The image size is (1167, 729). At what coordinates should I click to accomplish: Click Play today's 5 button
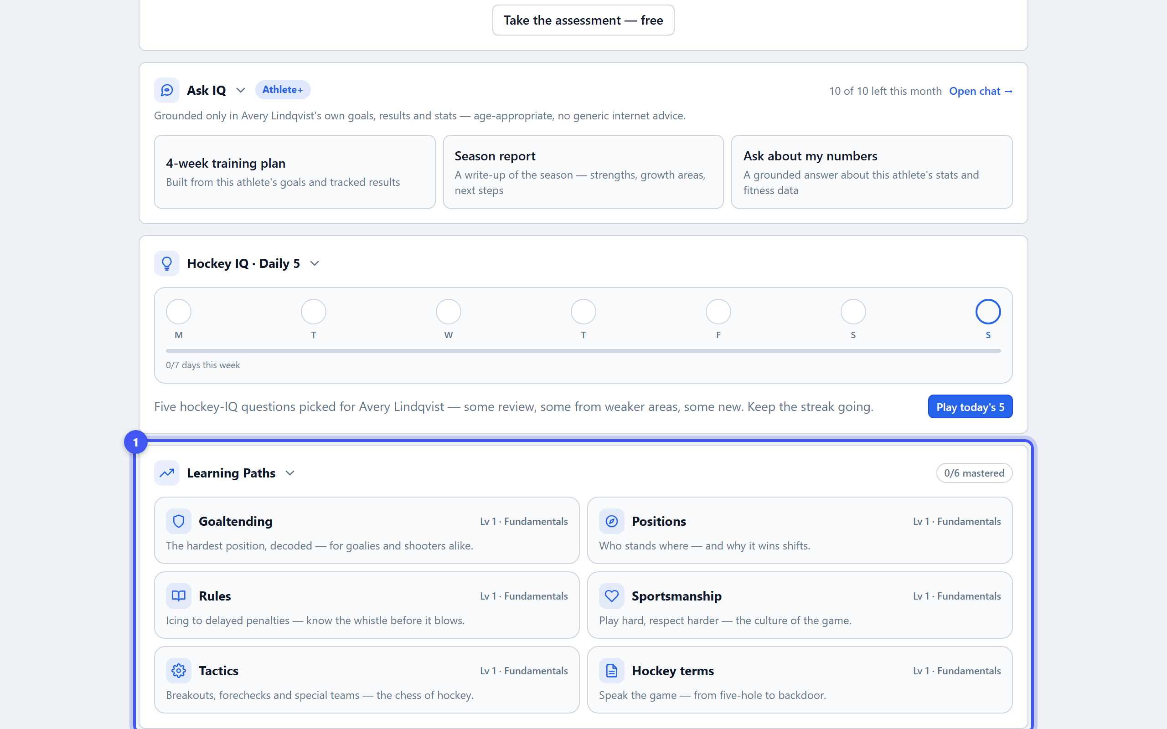970,407
